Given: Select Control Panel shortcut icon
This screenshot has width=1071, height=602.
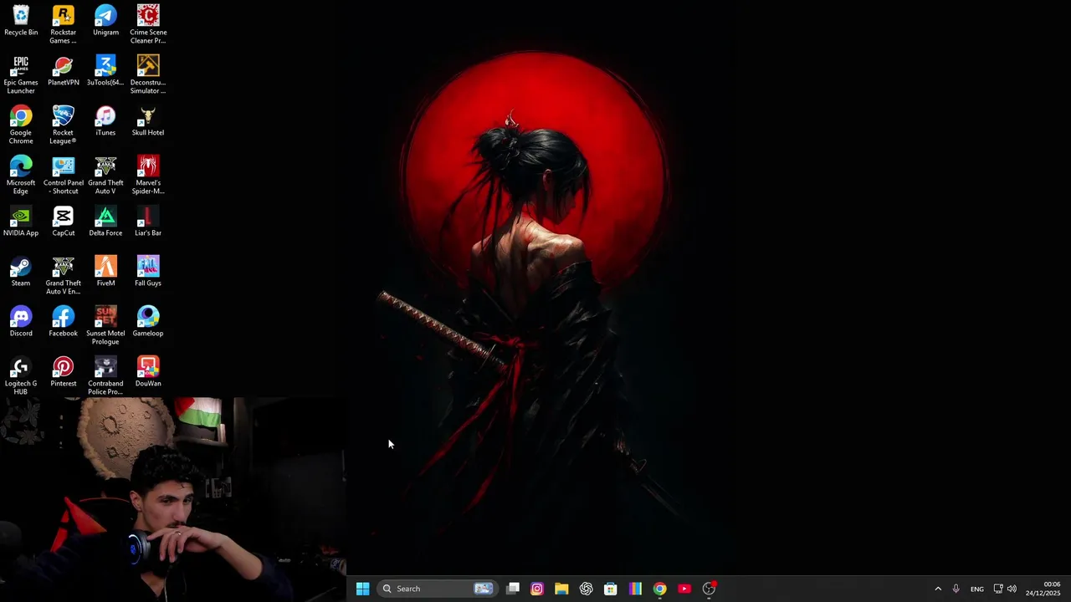Looking at the screenshot, I should [63, 175].
